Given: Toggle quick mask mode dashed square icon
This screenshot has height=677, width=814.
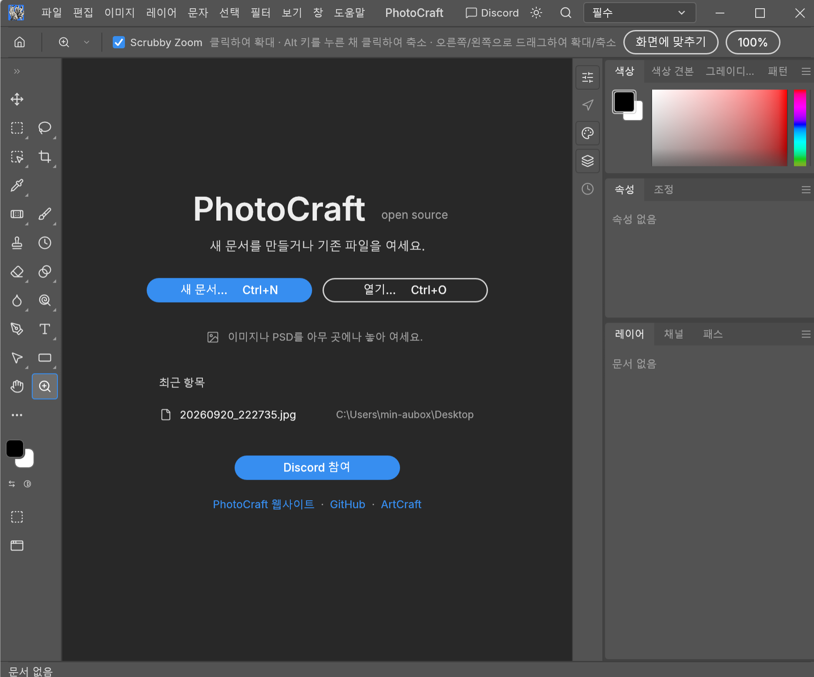Looking at the screenshot, I should (x=17, y=517).
